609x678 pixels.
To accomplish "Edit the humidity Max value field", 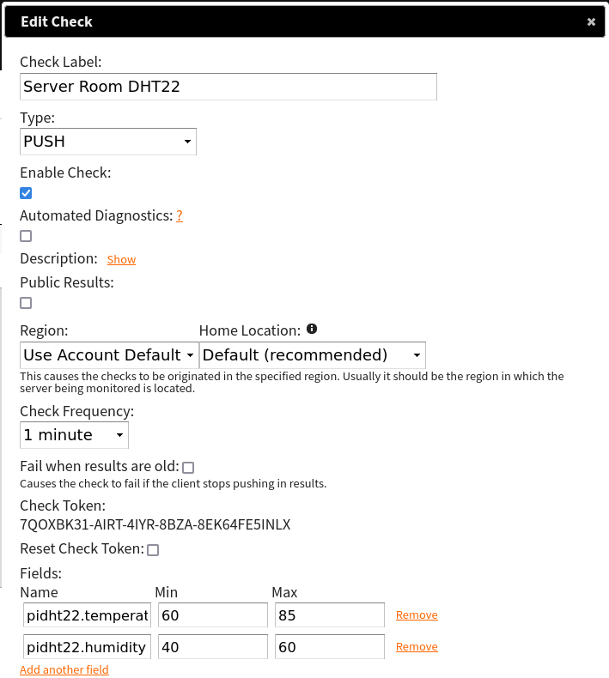I will 329,647.
